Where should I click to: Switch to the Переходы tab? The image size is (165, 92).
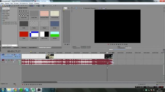click(x=24, y=48)
